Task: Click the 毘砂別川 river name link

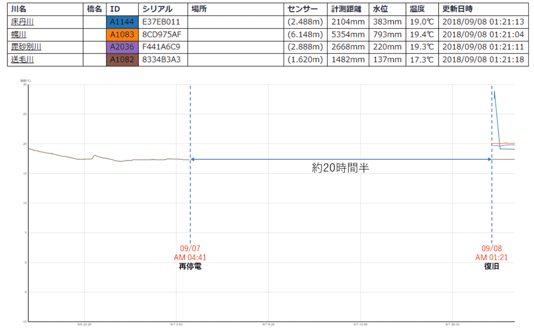Action: 26,47
